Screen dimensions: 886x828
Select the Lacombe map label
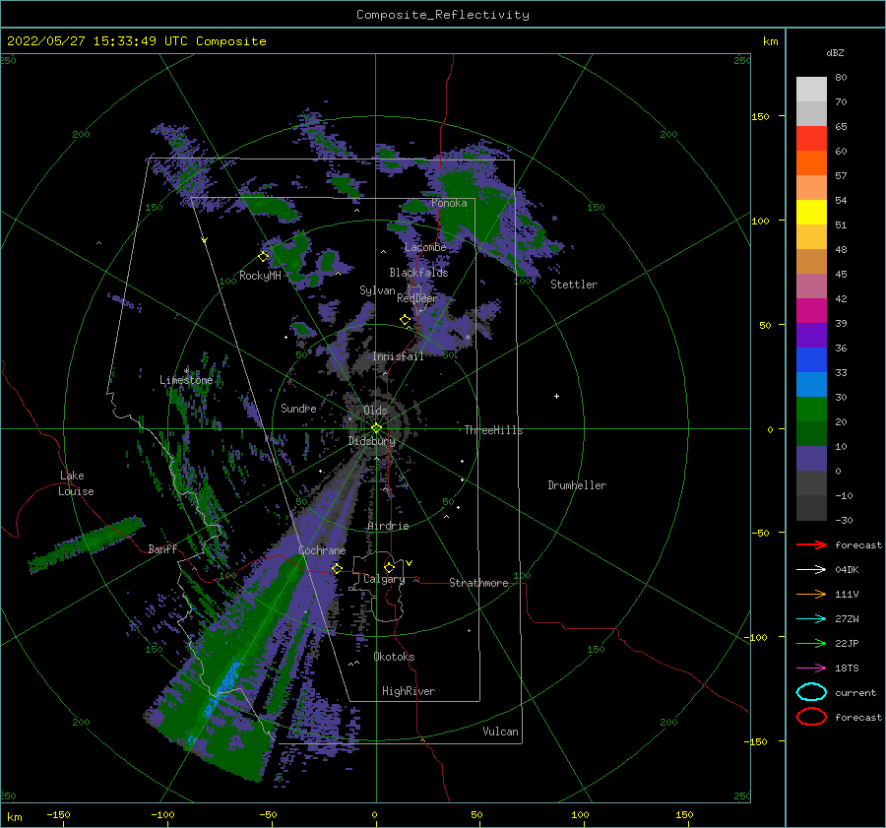[x=425, y=247]
